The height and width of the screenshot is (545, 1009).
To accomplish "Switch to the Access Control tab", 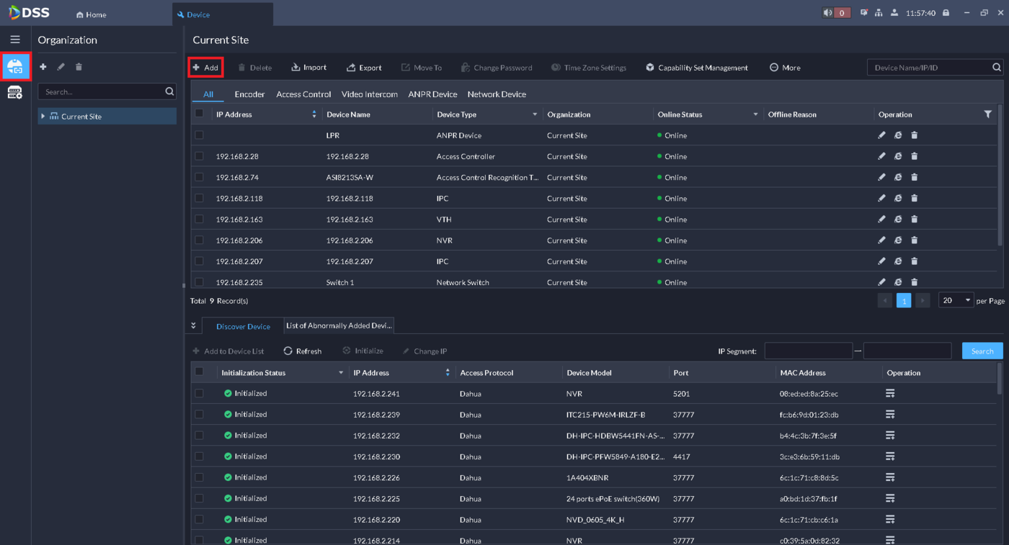I will 303,94.
